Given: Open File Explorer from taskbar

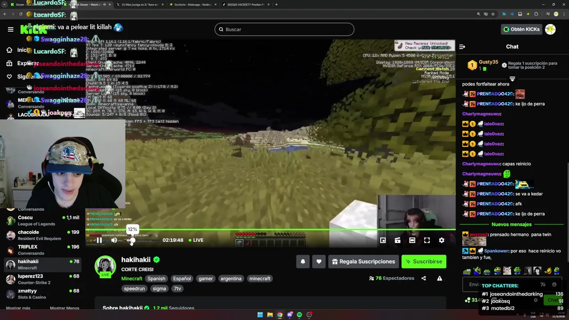Looking at the screenshot, I should point(270,315).
